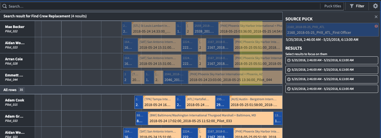The height and width of the screenshot is (138, 381).
Task: Click the funnel icon beside Filter
Action: coord(351,6)
